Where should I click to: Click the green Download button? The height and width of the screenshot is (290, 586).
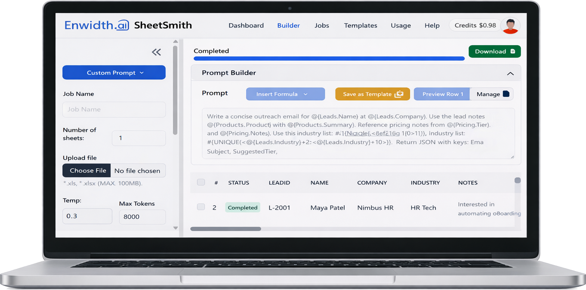point(494,51)
